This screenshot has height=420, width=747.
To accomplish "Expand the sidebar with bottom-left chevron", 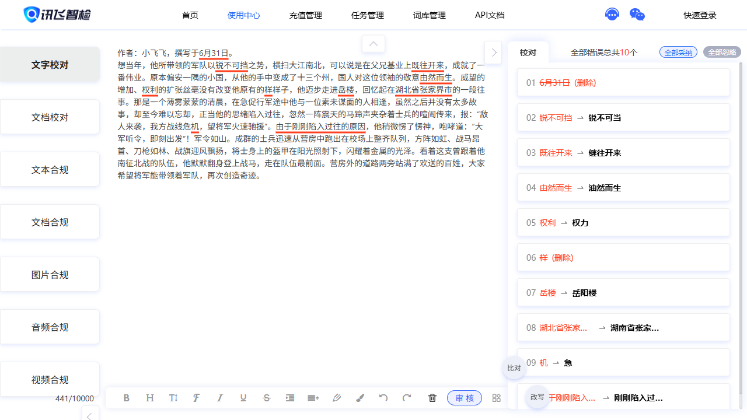I will click(x=90, y=415).
